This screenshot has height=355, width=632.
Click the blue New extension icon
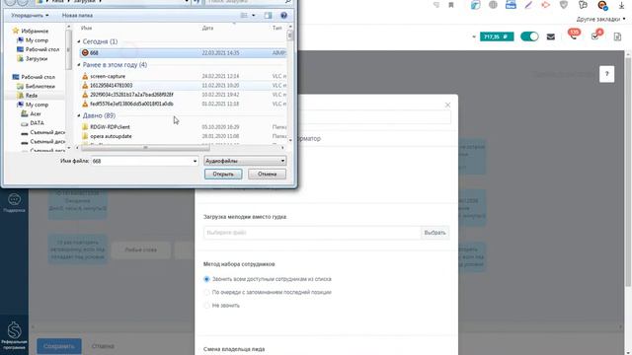511,5
